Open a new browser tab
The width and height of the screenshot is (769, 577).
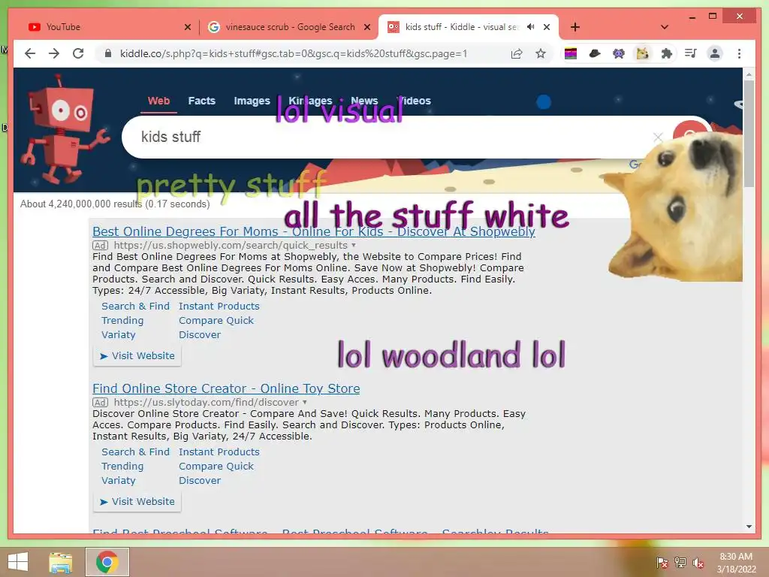click(x=575, y=27)
